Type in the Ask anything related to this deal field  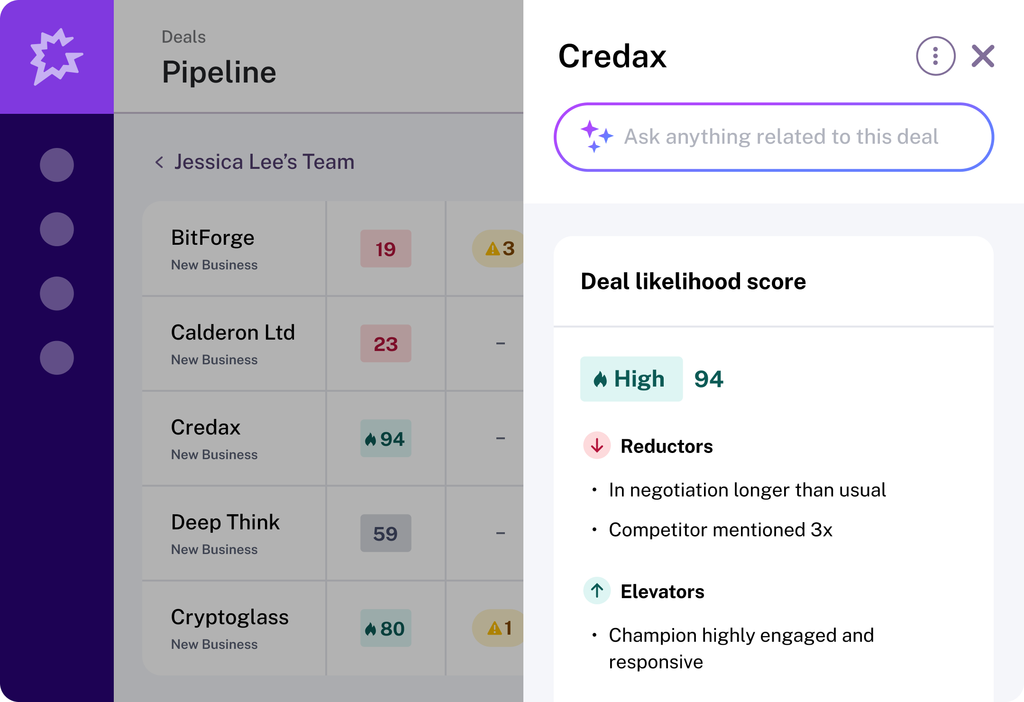point(780,137)
